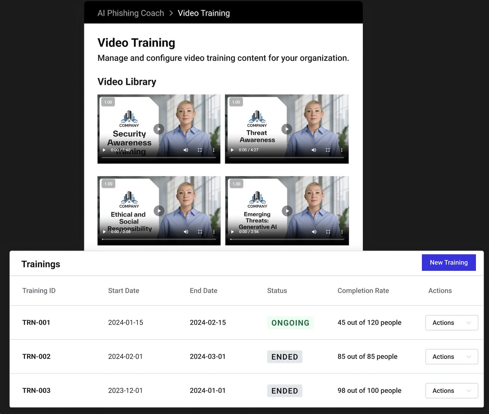The image size is (489, 414).
Task: Mute the Security Awareness Training video
Action: pos(186,150)
